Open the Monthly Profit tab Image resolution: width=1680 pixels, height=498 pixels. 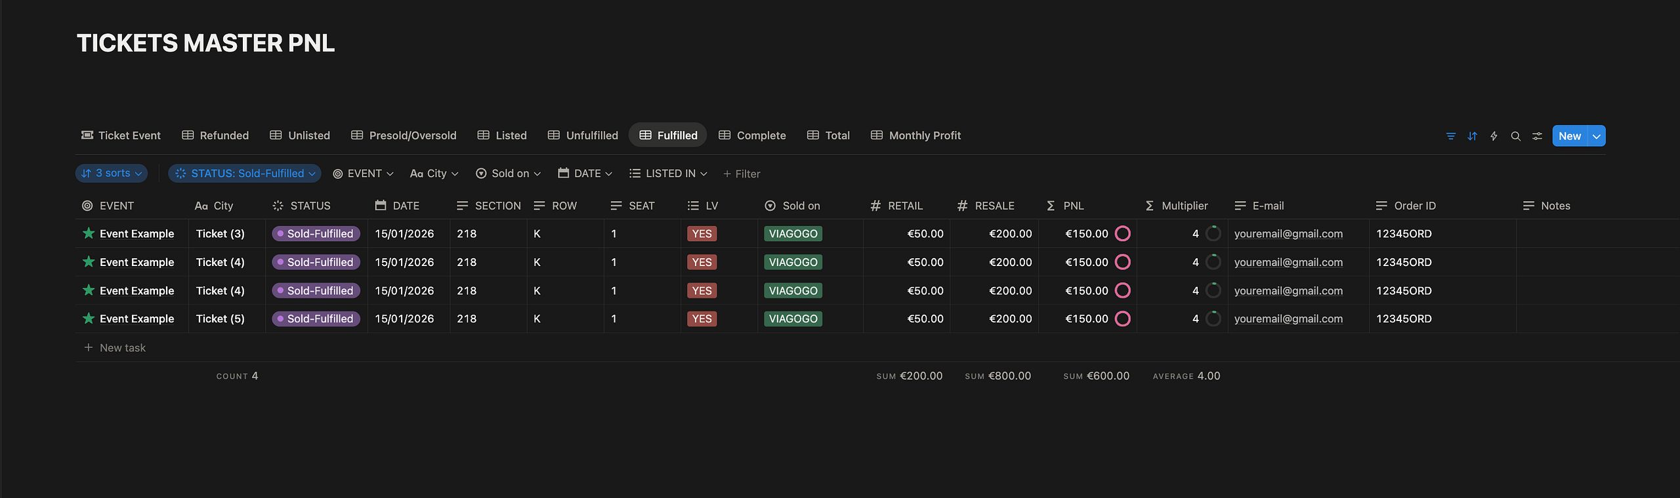click(915, 136)
